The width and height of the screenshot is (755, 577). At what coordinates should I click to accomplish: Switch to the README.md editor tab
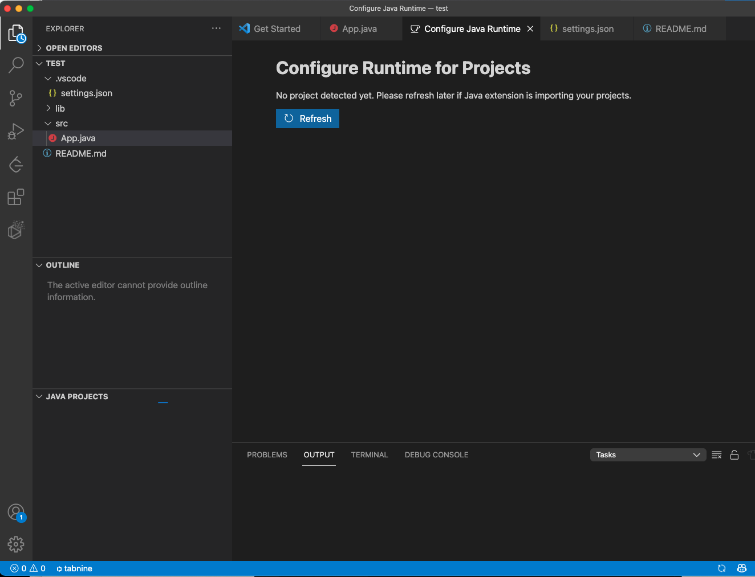point(680,28)
